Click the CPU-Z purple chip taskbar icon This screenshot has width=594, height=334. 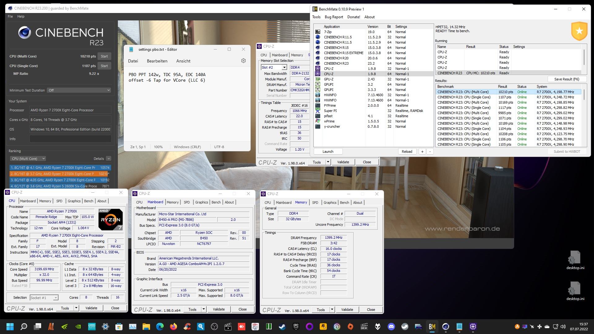(473, 327)
